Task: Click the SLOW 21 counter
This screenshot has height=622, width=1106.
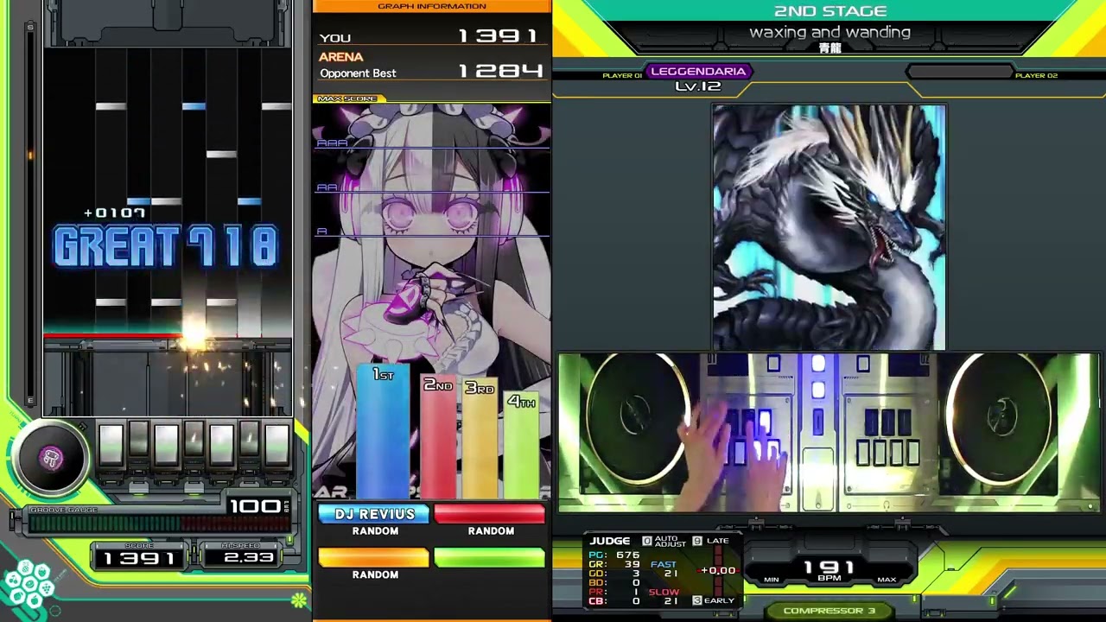Action: (664, 597)
